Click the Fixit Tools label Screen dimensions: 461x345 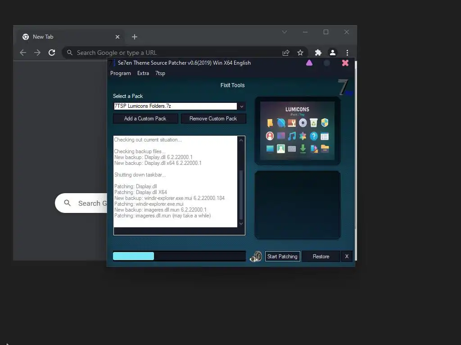click(x=233, y=85)
